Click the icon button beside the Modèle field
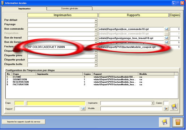The image size is (186, 130). tap(166, 108)
